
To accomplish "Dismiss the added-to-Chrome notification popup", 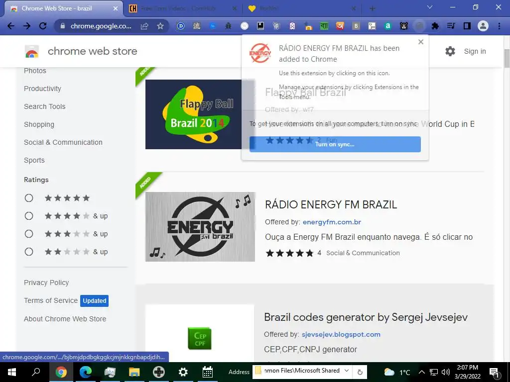I will click(x=421, y=42).
